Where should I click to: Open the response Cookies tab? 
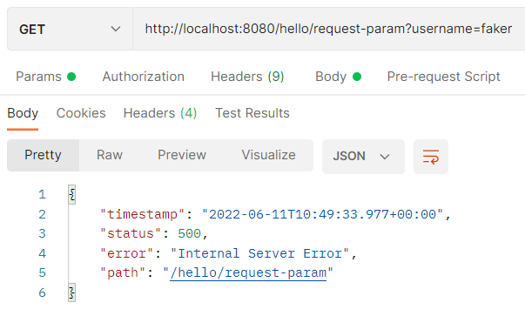click(x=81, y=113)
